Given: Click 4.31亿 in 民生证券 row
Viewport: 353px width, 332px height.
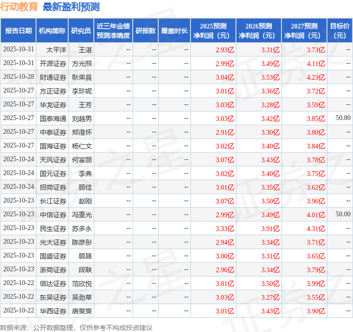Looking at the screenshot, I should pos(316,229).
